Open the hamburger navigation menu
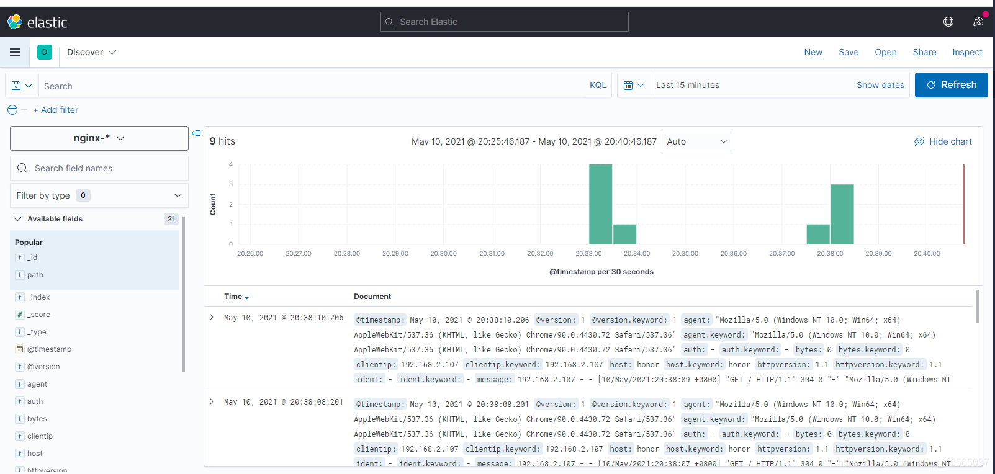 [x=15, y=52]
